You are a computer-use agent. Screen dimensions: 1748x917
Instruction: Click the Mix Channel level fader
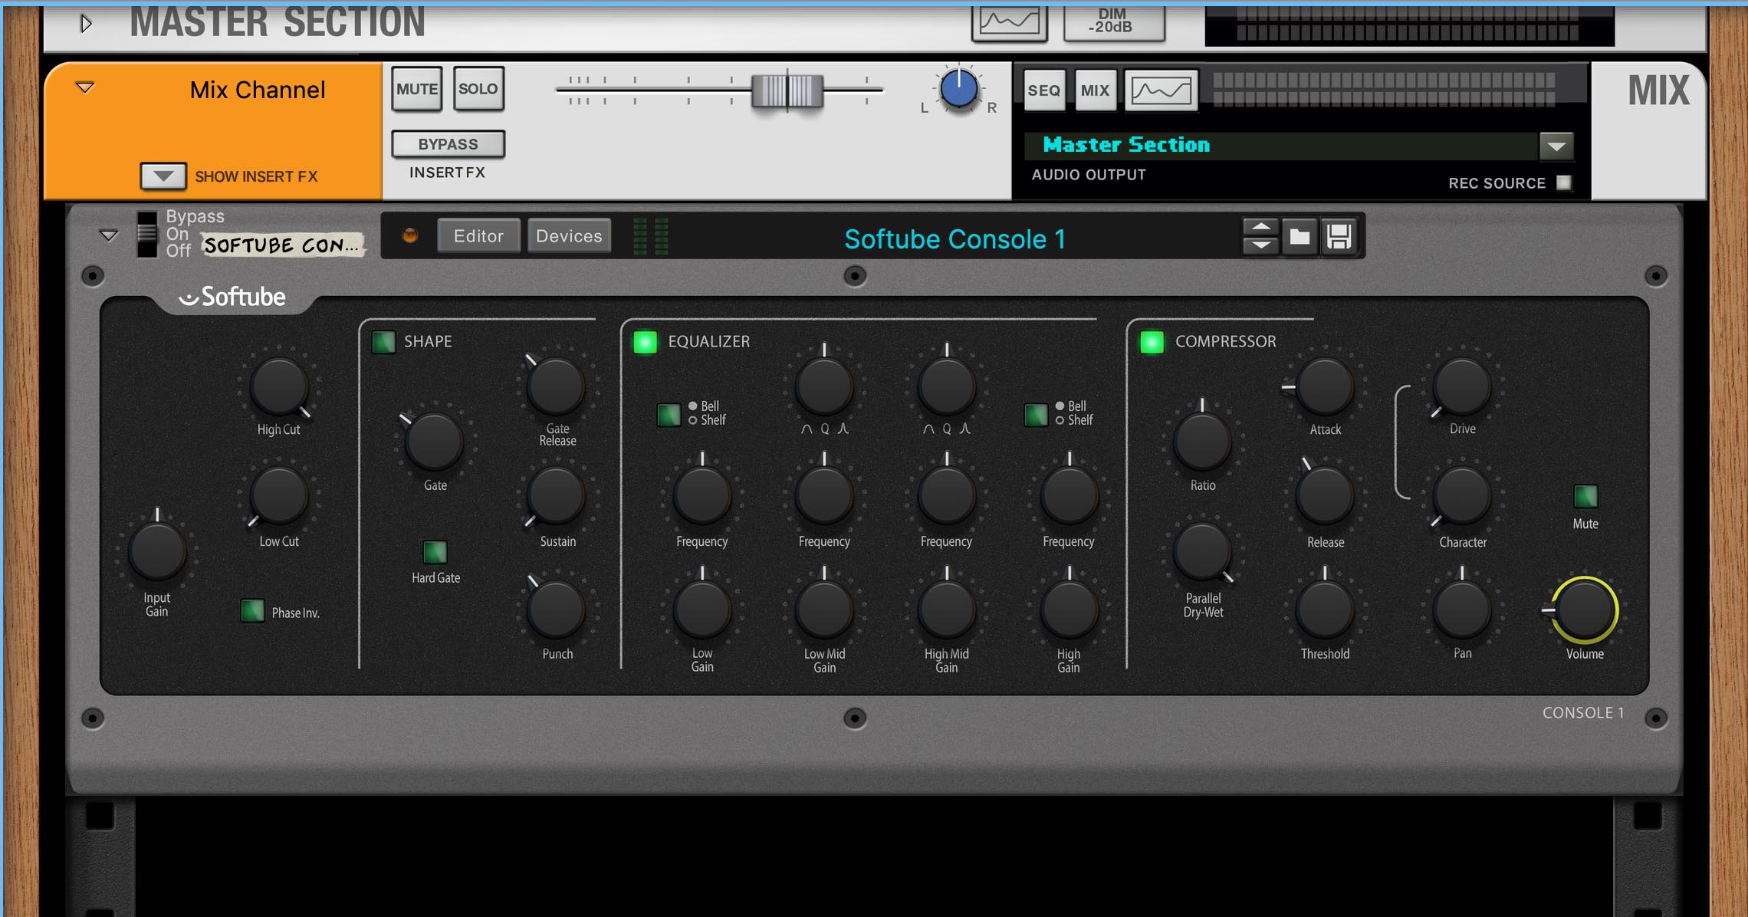[787, 90]
